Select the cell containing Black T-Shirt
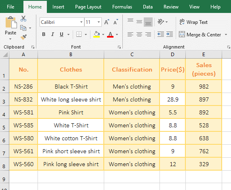 (x=71, y=87)
